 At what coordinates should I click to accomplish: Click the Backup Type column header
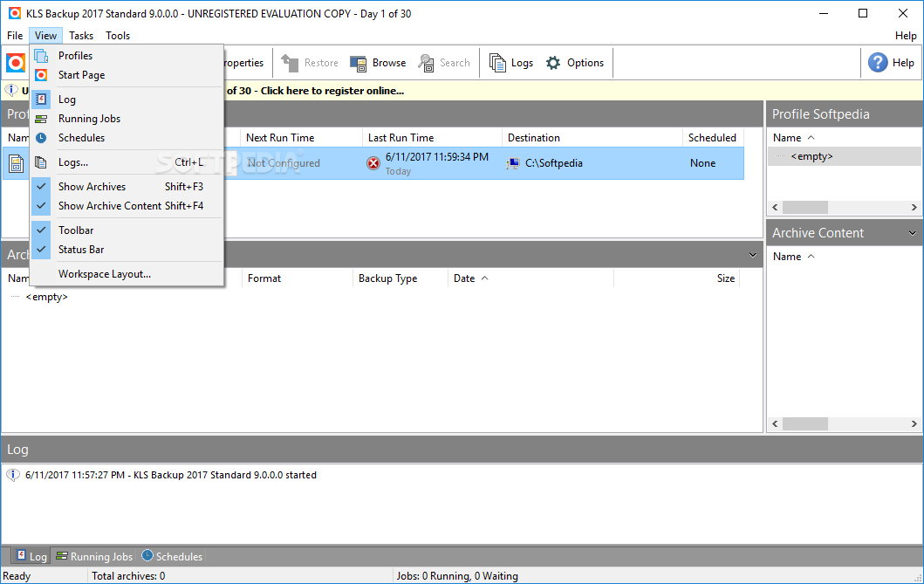point(400,278)
